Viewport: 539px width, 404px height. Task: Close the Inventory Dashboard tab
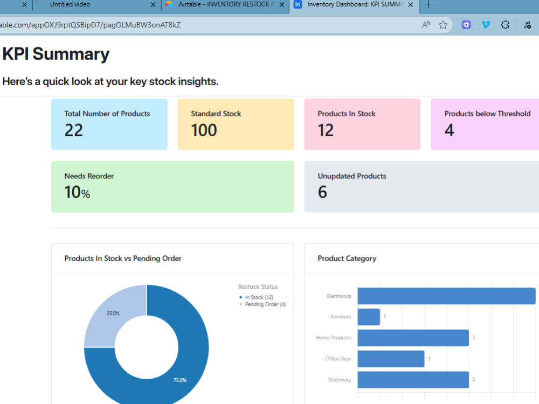[x=410, y=5]
